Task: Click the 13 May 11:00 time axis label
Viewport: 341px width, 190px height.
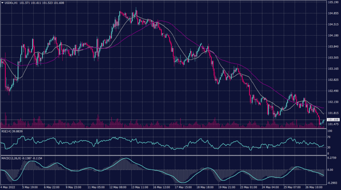Action: 140,187
